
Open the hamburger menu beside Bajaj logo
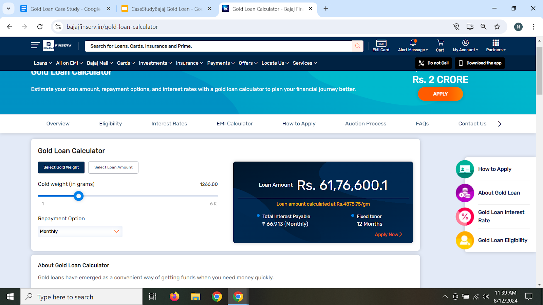pyautogui.click(x=35, y=45)
